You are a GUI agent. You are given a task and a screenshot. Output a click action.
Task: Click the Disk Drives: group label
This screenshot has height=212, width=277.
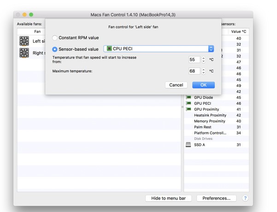coord(203,139)
